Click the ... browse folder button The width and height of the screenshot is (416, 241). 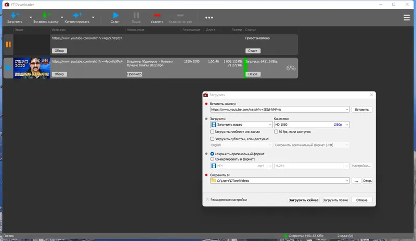tap(356, 181)
